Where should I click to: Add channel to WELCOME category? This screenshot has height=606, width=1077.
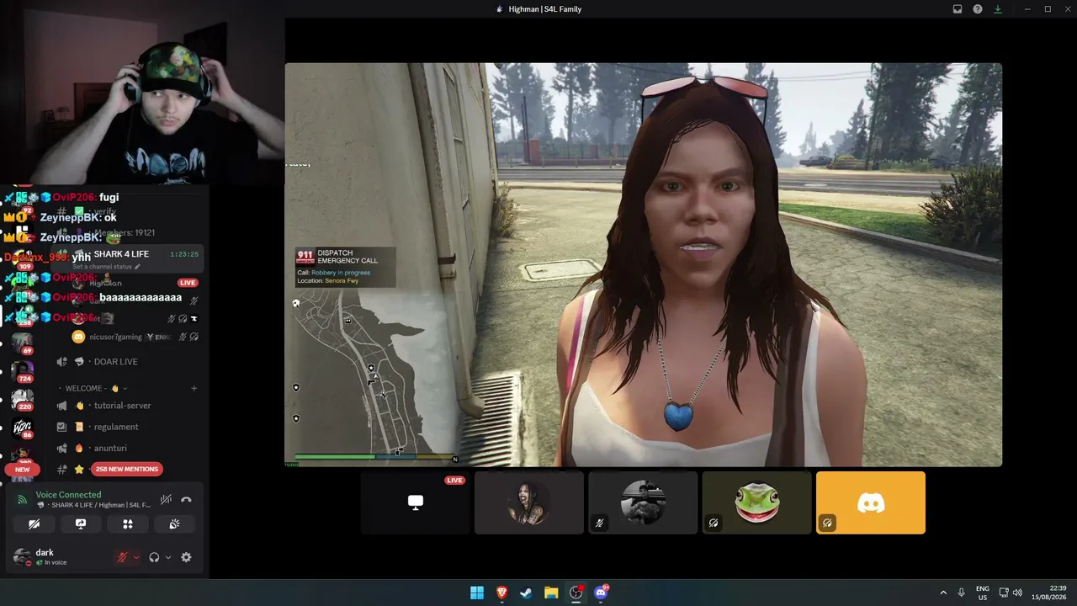pos(194,388)
